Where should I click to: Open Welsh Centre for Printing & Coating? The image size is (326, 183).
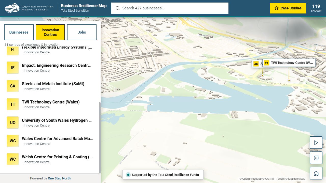(x=51, y=159)
